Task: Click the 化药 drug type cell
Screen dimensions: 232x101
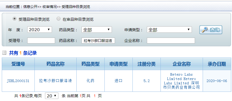Action: pos(91,81)
